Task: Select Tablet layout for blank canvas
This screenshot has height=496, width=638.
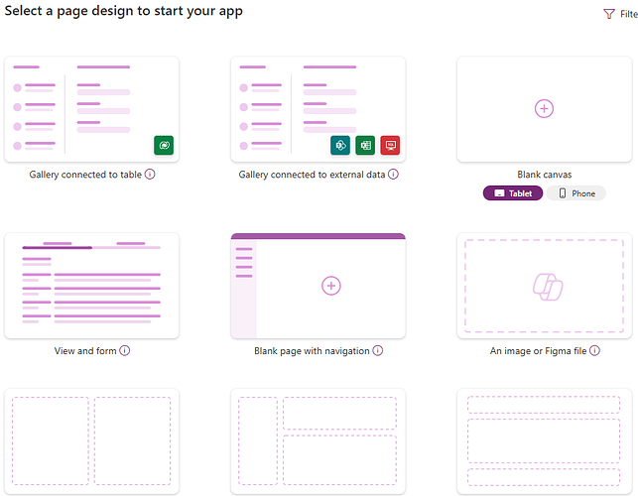Action: (513, 193)
